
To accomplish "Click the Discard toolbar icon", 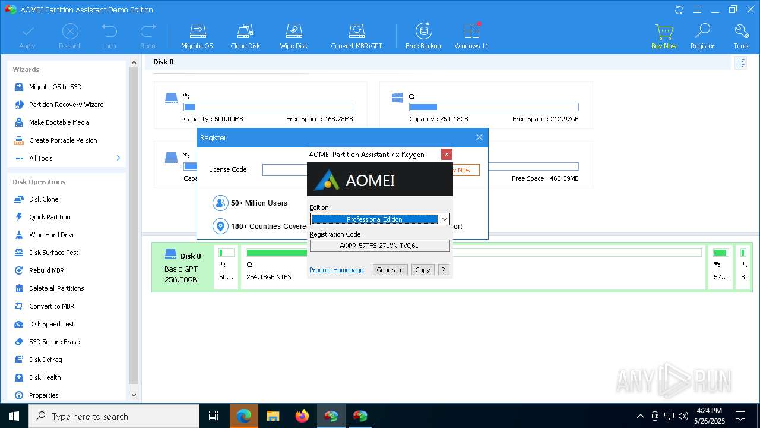I will [x=69, y=36].
